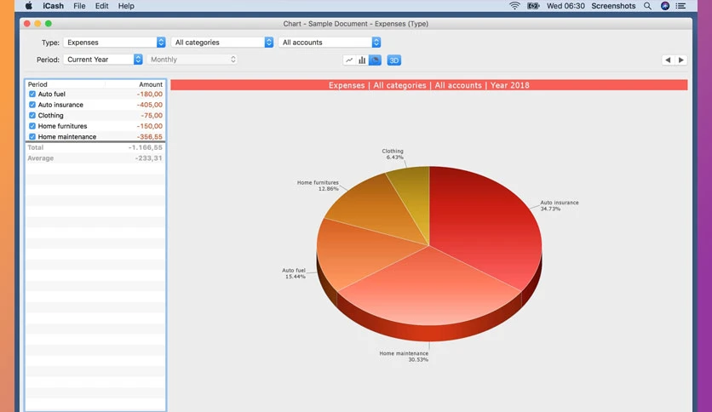Click the window title text
This screenshot has width=712, height=412.
coord(355,24)
